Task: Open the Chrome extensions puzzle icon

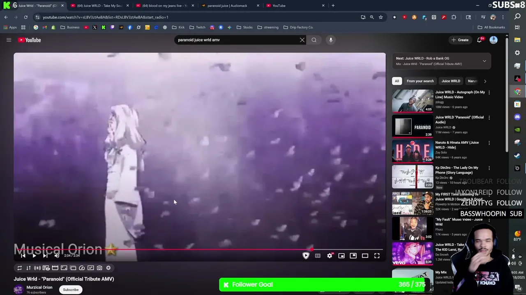Action: (454, 17)
